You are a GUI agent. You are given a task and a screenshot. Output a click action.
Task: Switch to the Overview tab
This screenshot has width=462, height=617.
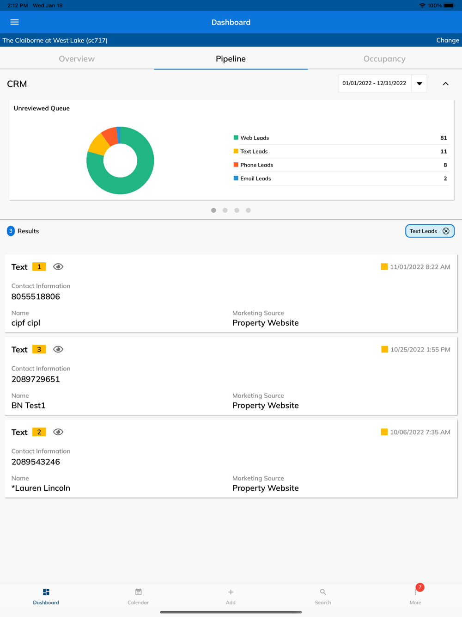77,59
